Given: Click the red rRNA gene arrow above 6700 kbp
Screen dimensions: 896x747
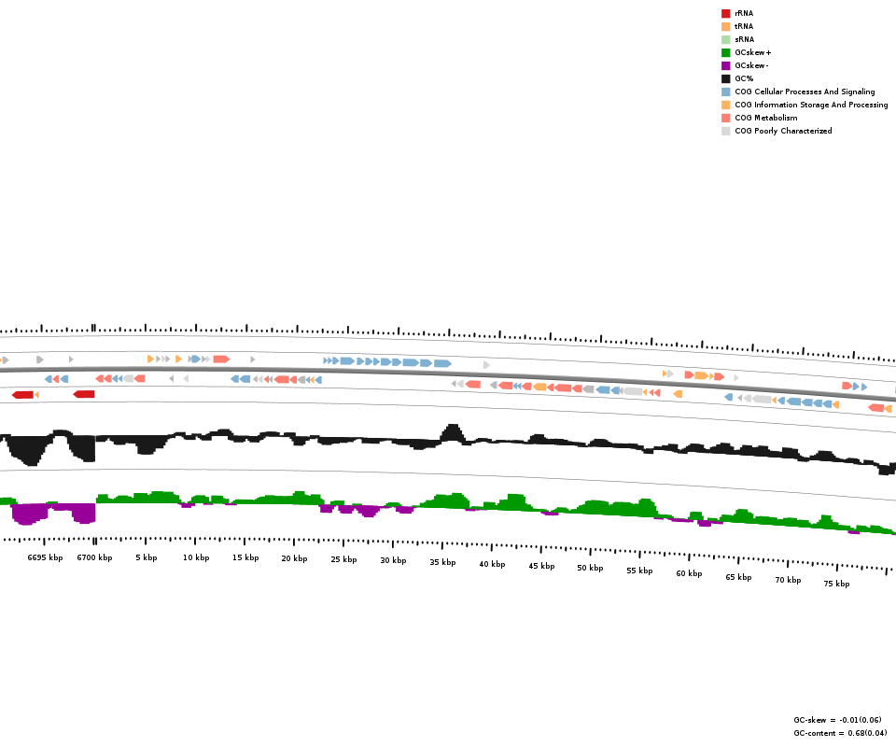Looking at the screenshot, I should pyautogui.click(x=84, y=394).
